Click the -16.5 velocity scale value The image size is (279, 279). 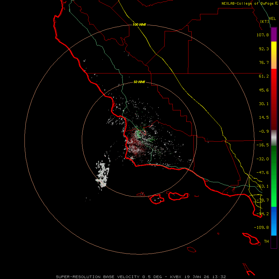point(263,145)
